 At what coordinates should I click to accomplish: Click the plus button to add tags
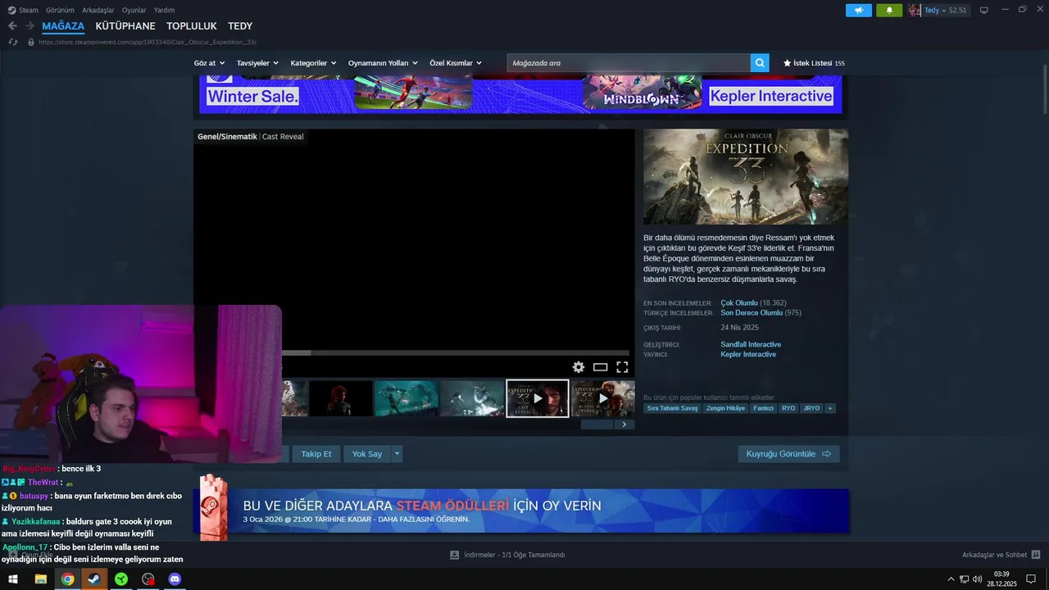830,408
